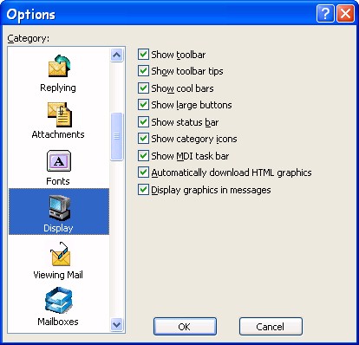The image size is (359, 345).
Task: Select the Mailboxes category tray icon
Action: [x=59, y=301]
